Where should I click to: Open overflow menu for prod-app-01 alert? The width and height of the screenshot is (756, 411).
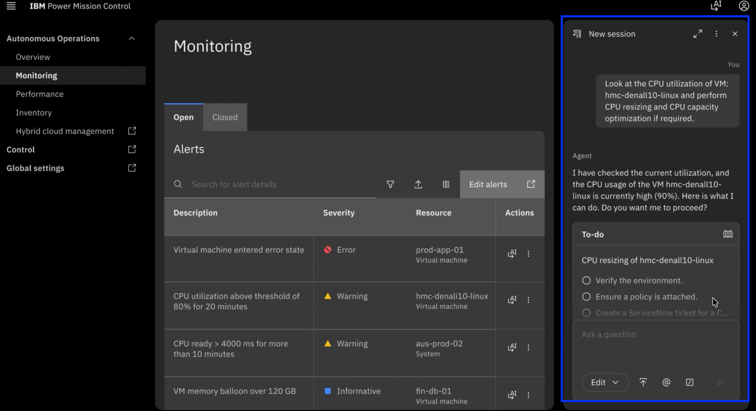click(528, 254)
